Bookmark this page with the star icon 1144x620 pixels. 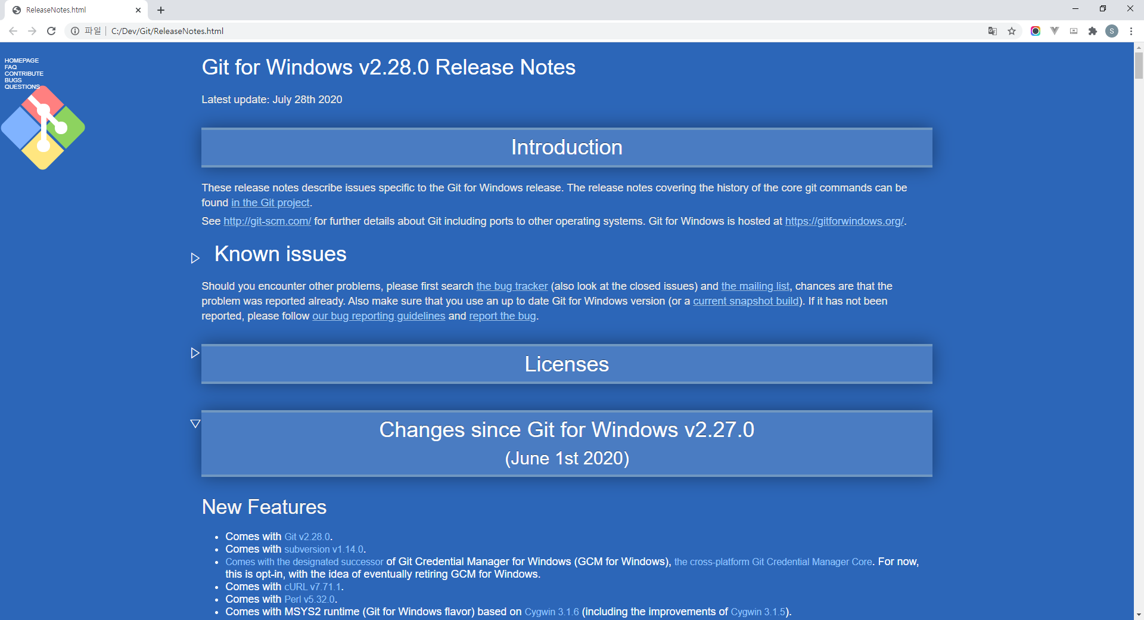click(x=1012, y=31)
